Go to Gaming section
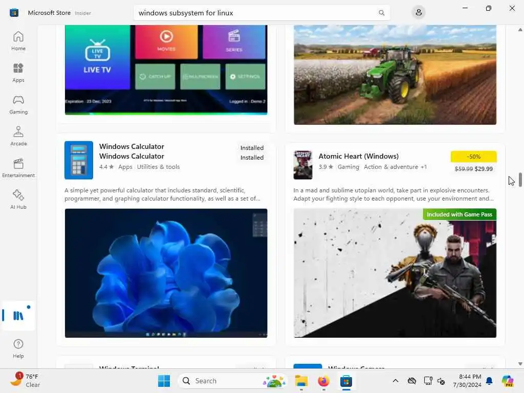The width and height of the screenshot is (524, 393). click(x=18, y=104)
